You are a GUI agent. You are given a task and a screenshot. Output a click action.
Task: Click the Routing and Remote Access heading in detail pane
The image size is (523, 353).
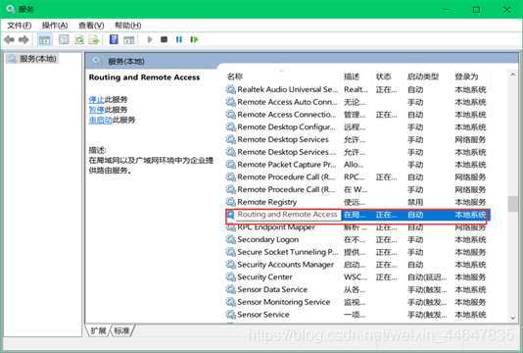[144, 77]
